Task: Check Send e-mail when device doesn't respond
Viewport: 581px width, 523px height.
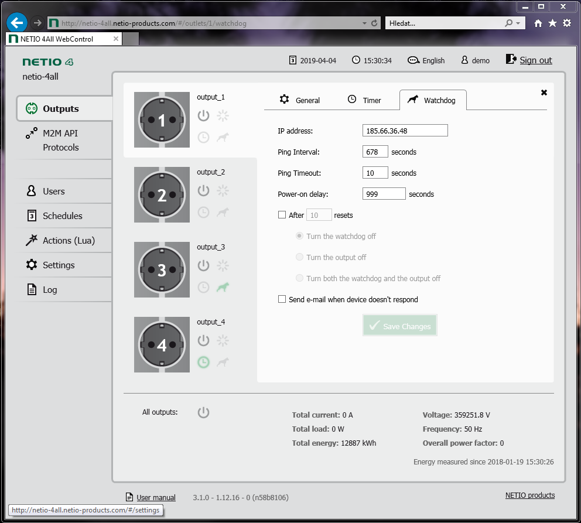Action: click(282, 299)
